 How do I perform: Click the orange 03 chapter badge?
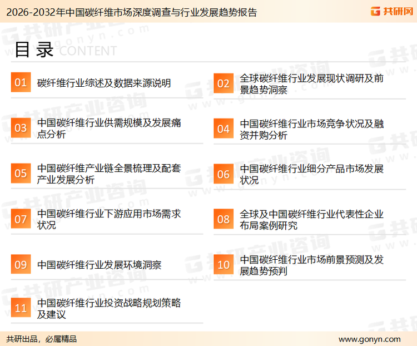(21, 128)
